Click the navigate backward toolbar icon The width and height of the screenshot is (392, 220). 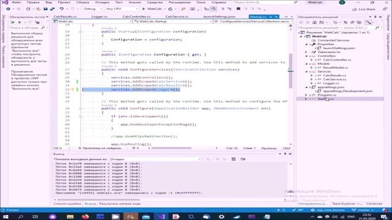click(x=8, y=9)
